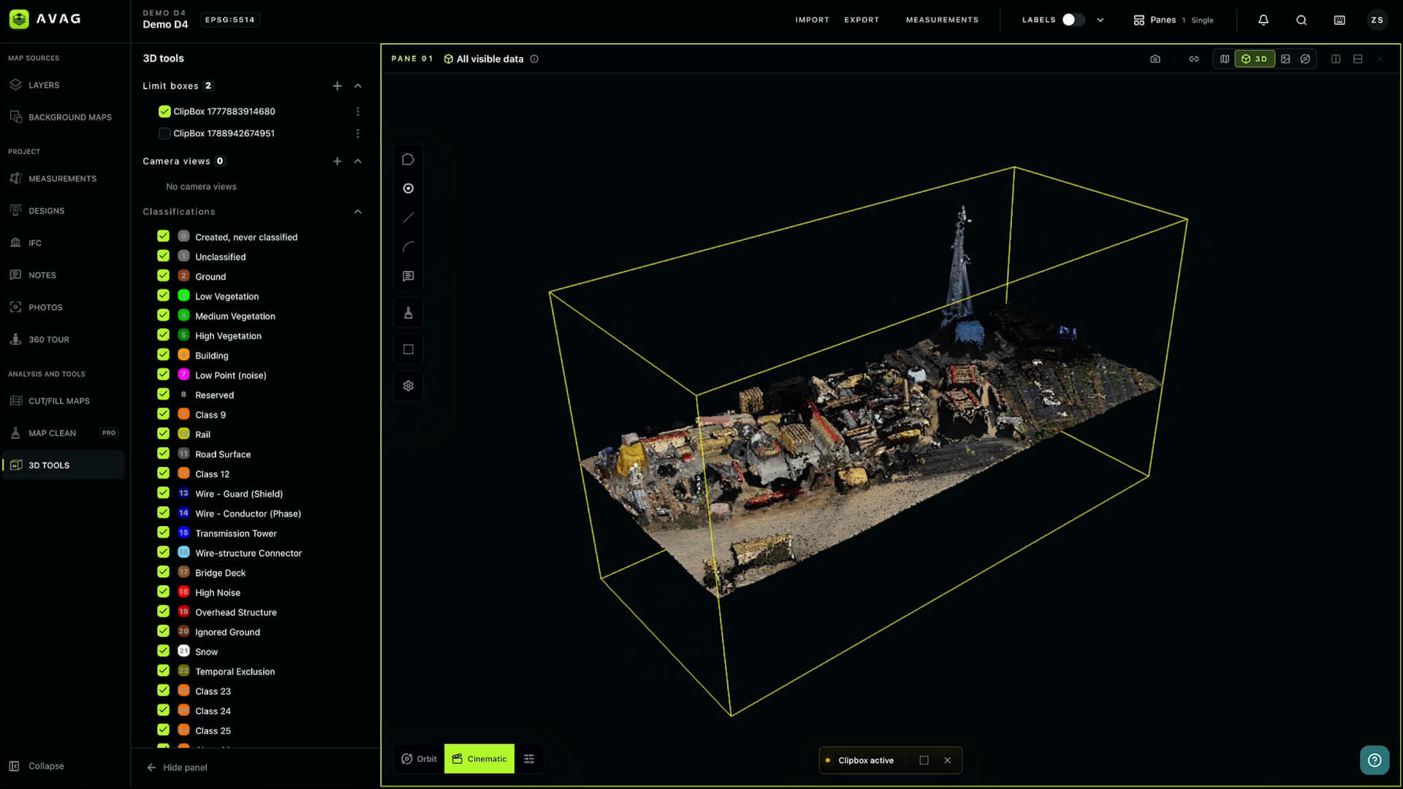This screenshot has height=789, width=1403.
Task: Activate the map clean brush tool
Action: [x=408, y=313]
